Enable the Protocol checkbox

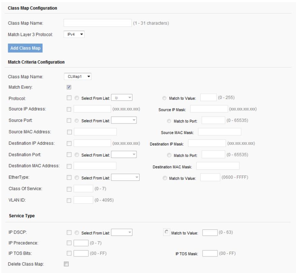tap(69, 98)
